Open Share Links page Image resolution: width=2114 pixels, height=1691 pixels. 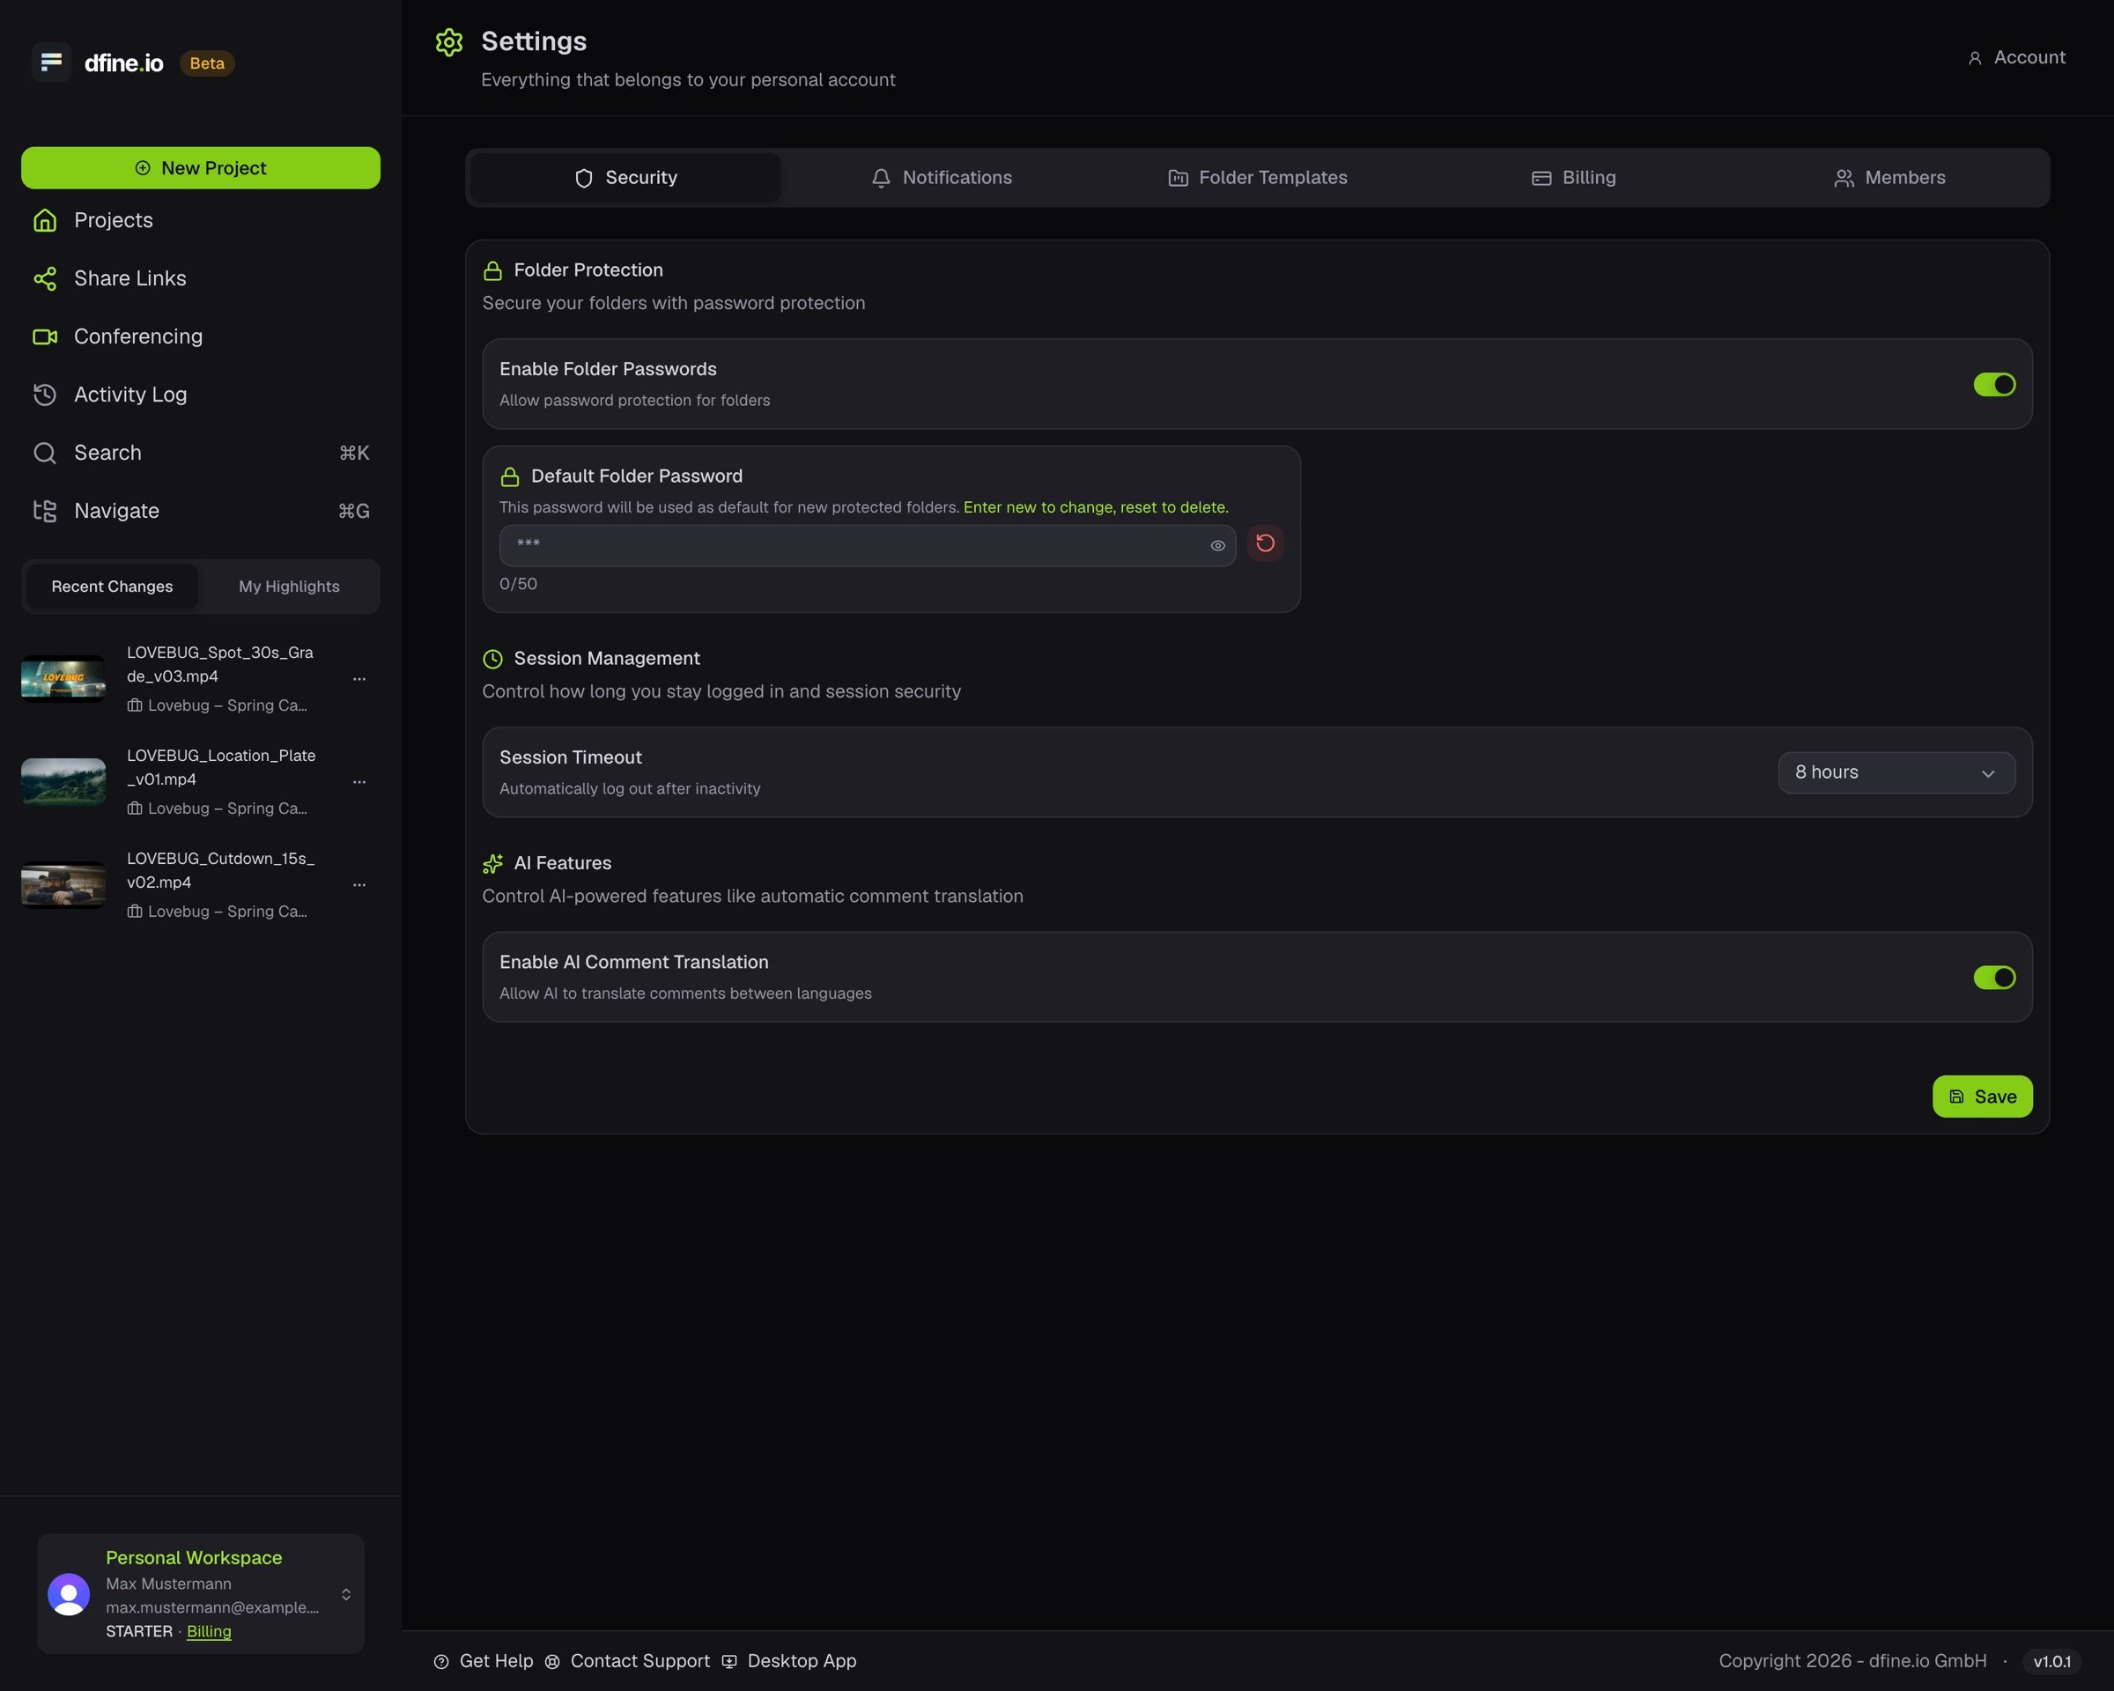200,278
